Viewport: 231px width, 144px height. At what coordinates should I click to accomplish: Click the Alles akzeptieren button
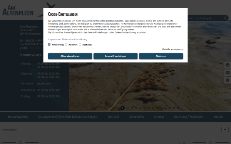coord(70,56)
